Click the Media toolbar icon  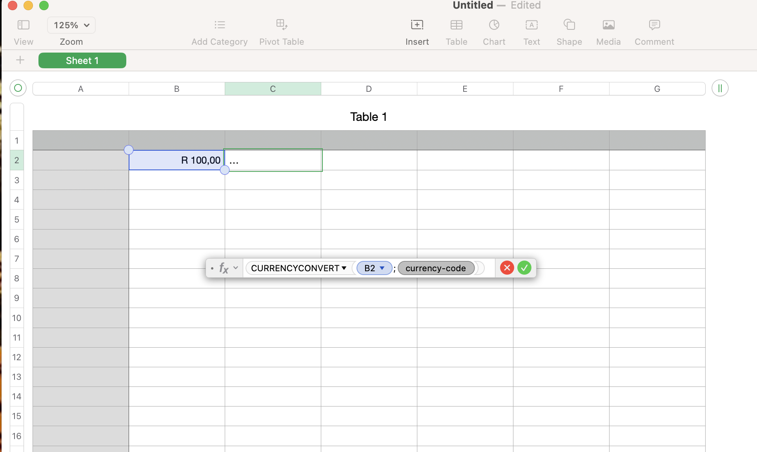tap(608, 25)
